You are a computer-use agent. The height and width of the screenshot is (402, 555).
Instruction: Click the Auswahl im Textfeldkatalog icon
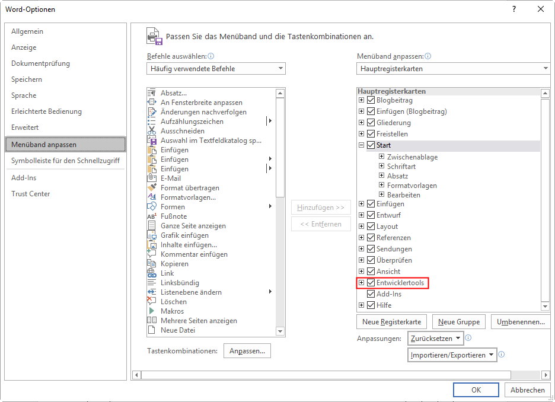point(151,141)
